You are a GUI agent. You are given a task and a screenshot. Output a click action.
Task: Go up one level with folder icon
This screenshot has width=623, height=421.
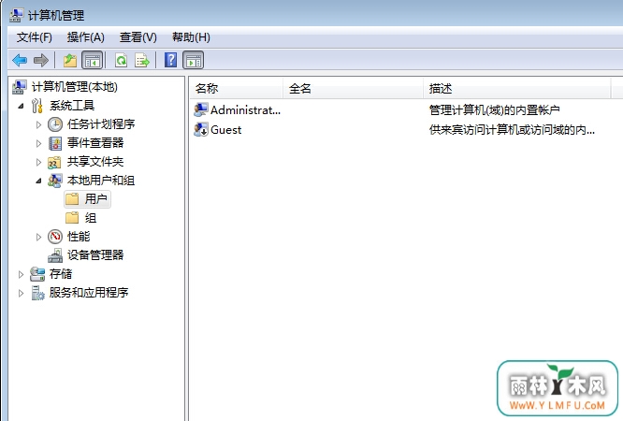70,61
